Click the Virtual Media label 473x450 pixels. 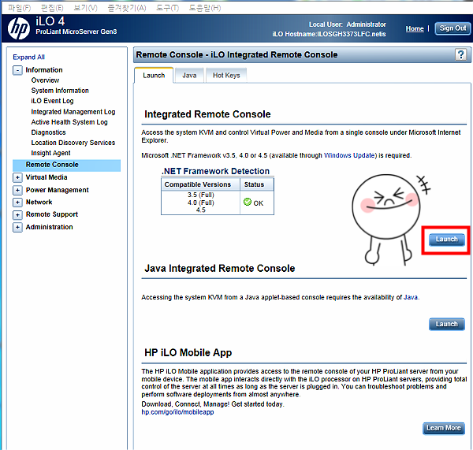pyautogui.click(x=47, y=177)
